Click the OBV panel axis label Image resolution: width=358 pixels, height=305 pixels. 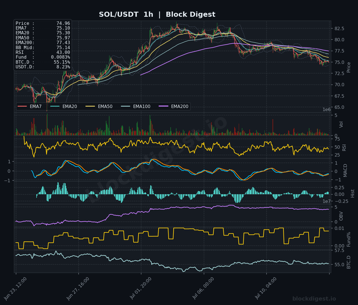pyautogui.click(x=341, y=216)
